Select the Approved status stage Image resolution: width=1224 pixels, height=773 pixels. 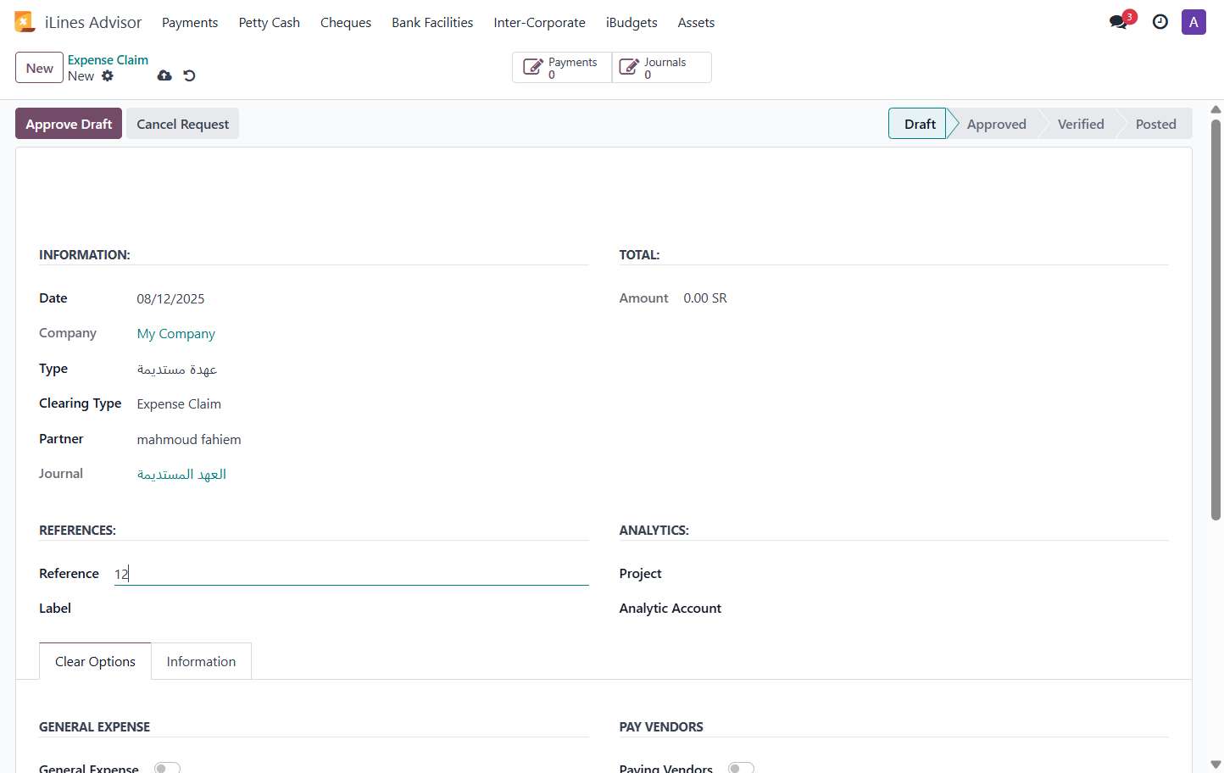[997, 124]
